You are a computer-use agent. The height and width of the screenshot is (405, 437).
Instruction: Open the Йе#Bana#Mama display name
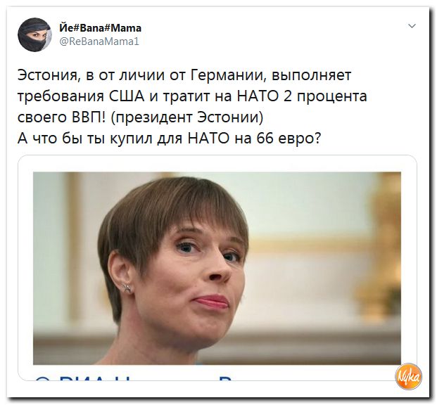(x=101, y=28)
